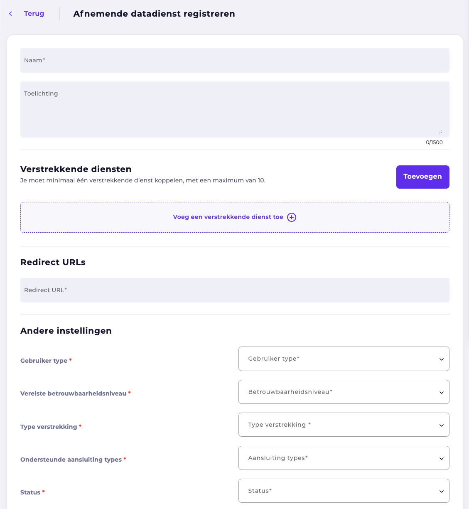Click the Toevoegen button
The height and width of the screenshot is (509, 469).
pos(423,177)
